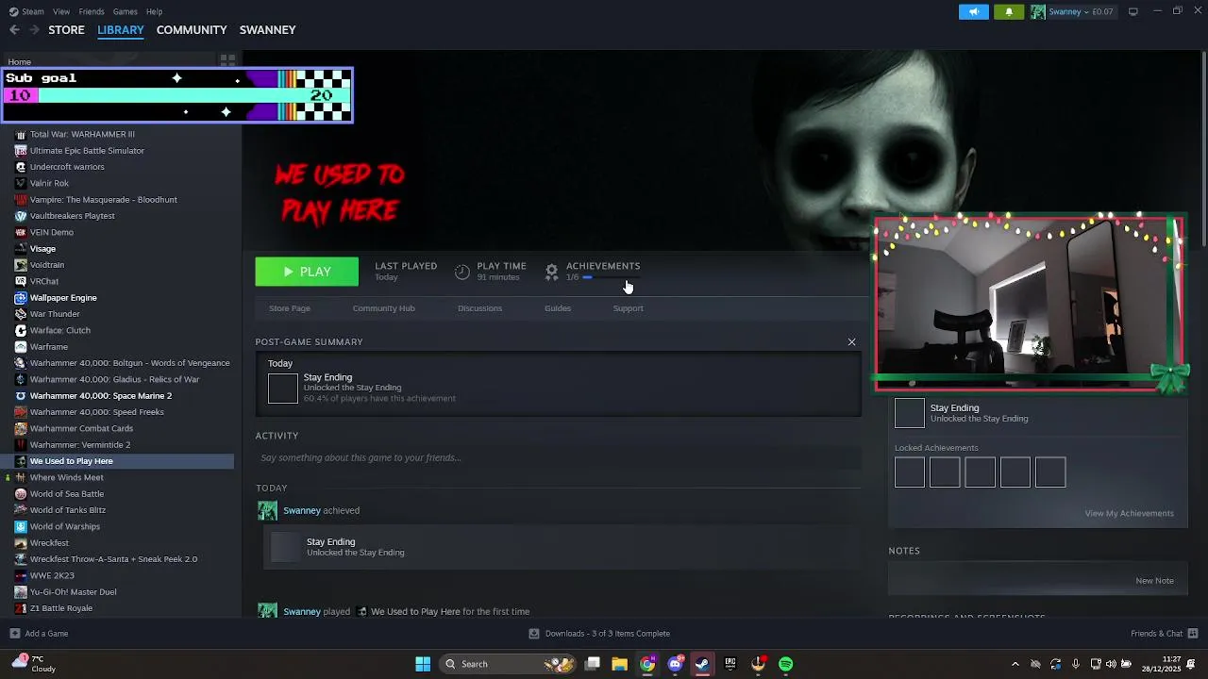Screen dimensions: 1208x679
Task: Select Ultimate Epic Battle Simulator in library
Action: 87,151
